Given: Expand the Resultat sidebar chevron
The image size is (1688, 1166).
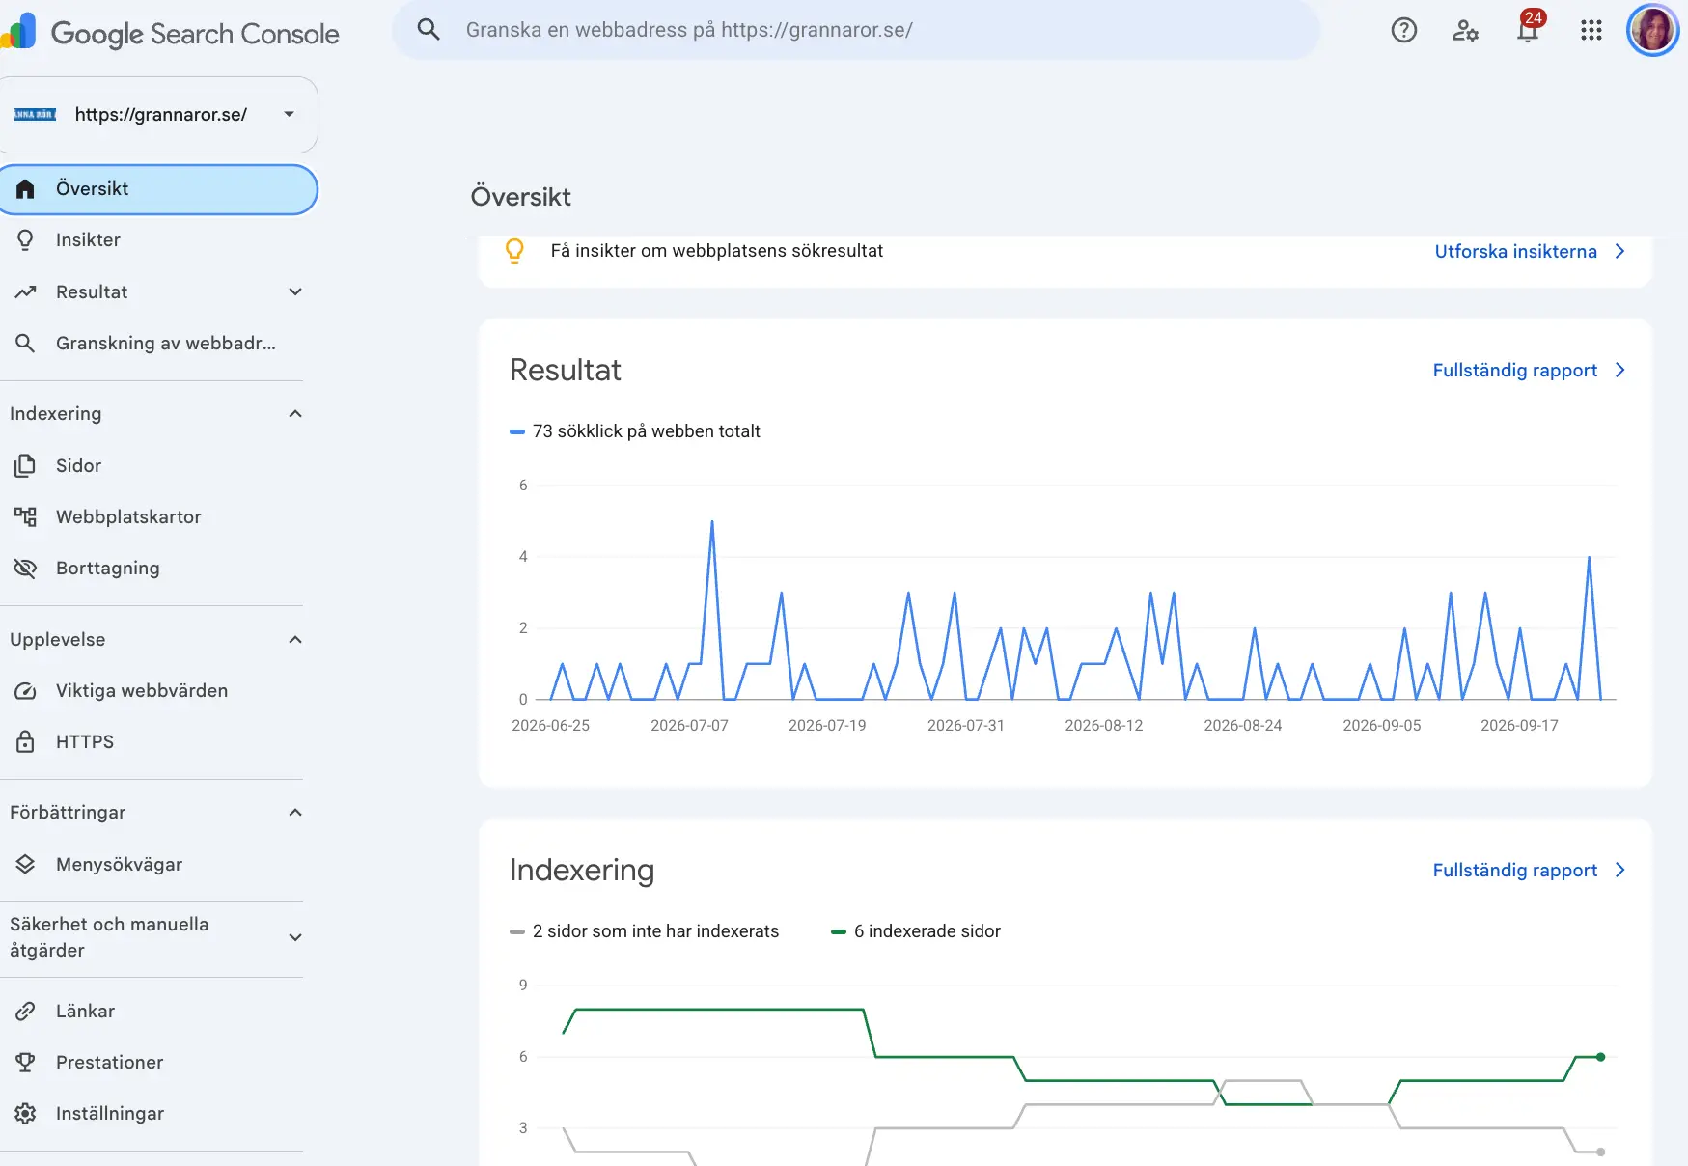Looking at the screenshot, I should [295, 292].
